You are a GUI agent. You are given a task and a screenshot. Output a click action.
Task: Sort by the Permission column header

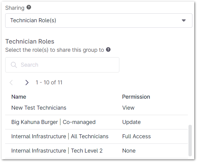(136, 97)
